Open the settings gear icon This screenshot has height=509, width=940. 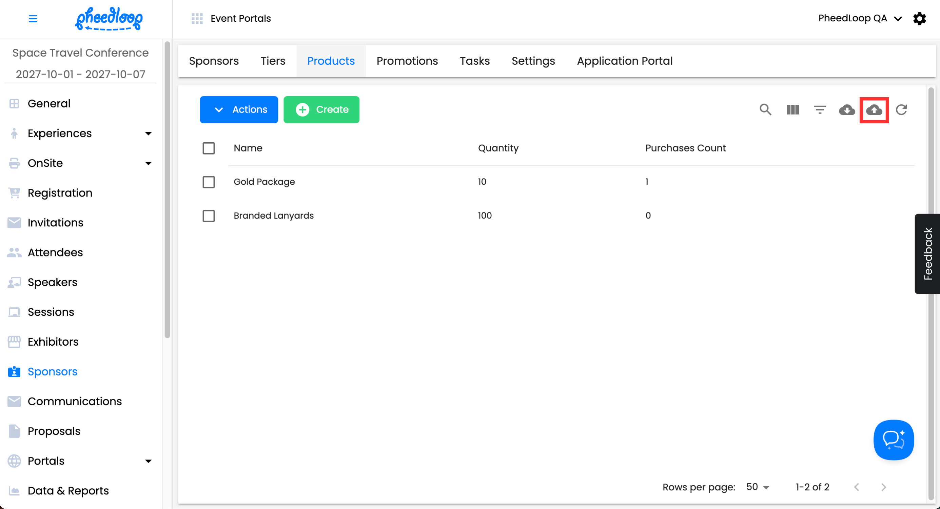pyautogui.click(x=919, y=19)
